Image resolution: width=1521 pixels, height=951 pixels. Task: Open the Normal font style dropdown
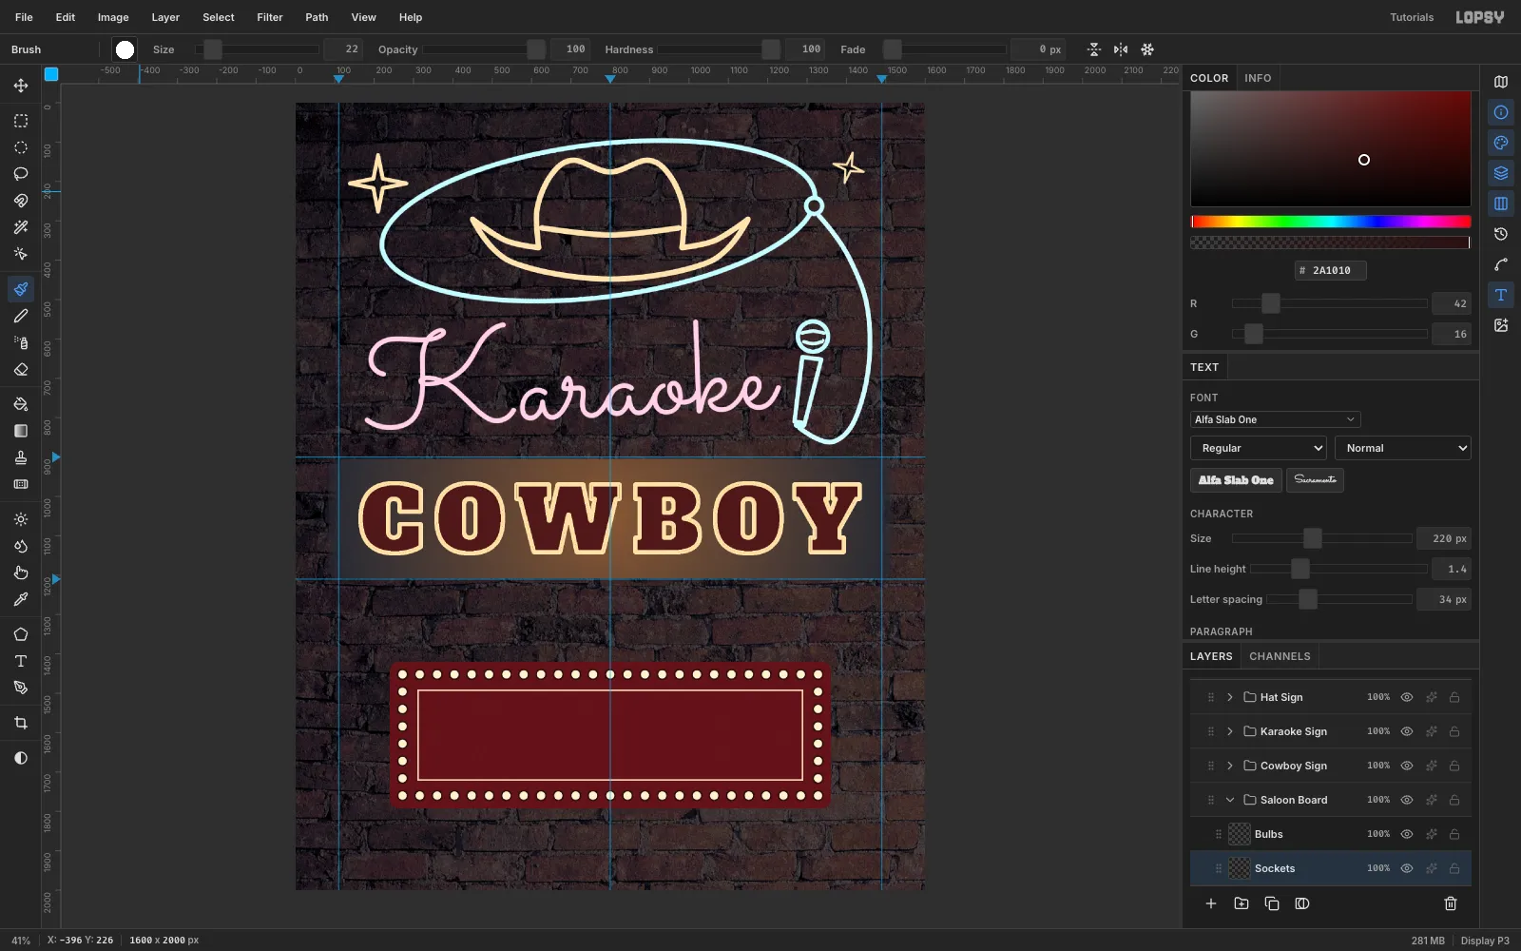1402,448
